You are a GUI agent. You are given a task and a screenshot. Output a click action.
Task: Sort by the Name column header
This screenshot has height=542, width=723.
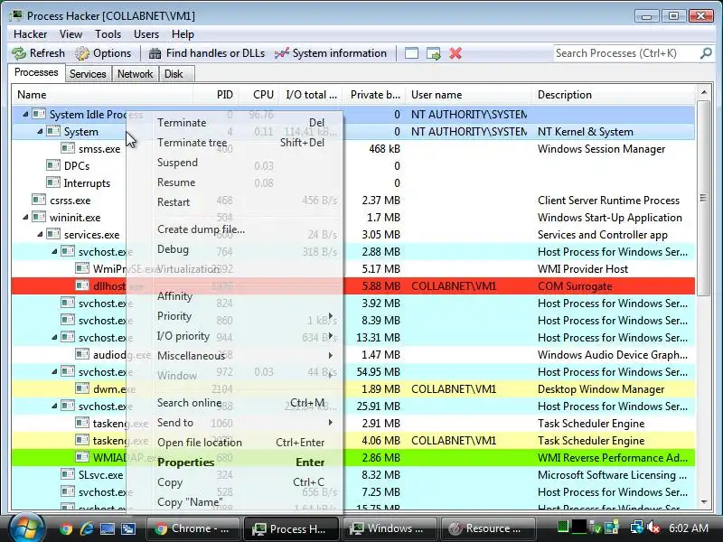(104, 95)
